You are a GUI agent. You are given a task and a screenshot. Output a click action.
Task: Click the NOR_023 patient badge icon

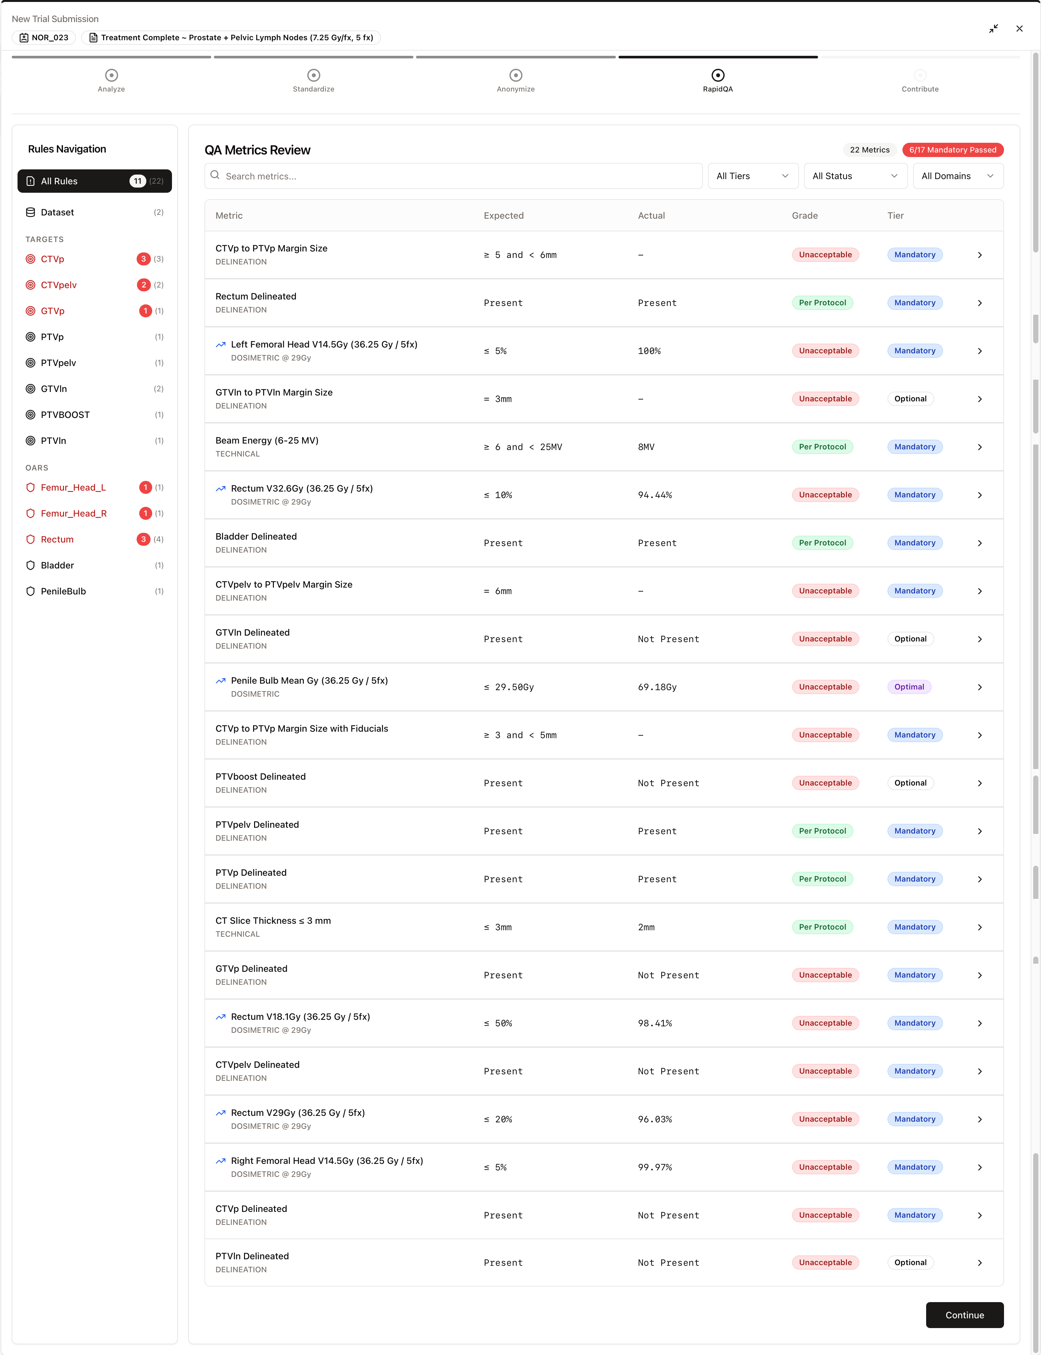tap(24, 38)
